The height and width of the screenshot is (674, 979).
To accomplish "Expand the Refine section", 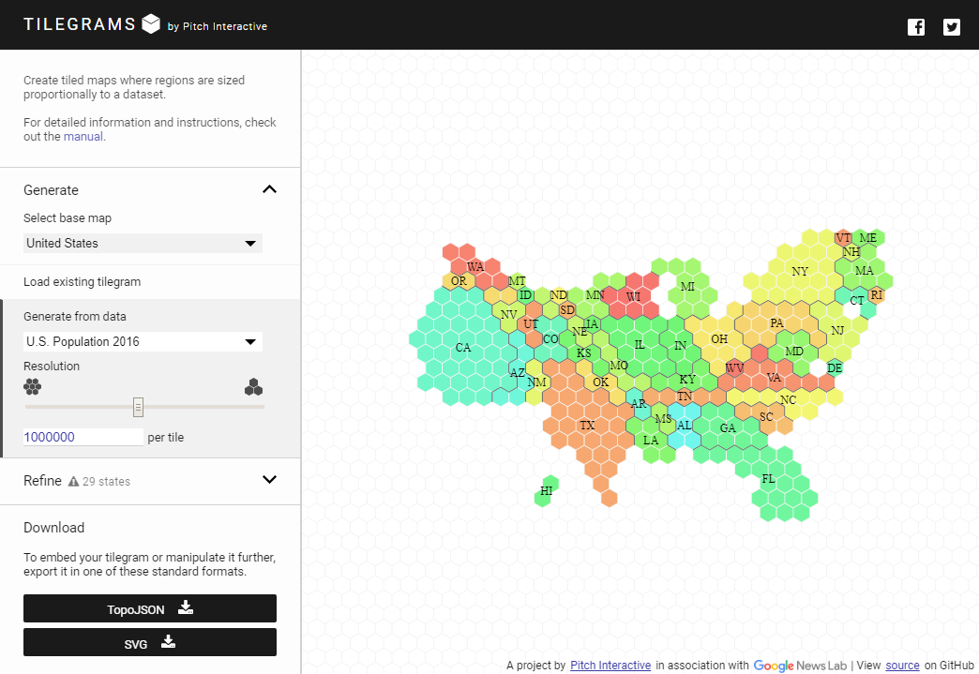I will [x=269, y=479].
